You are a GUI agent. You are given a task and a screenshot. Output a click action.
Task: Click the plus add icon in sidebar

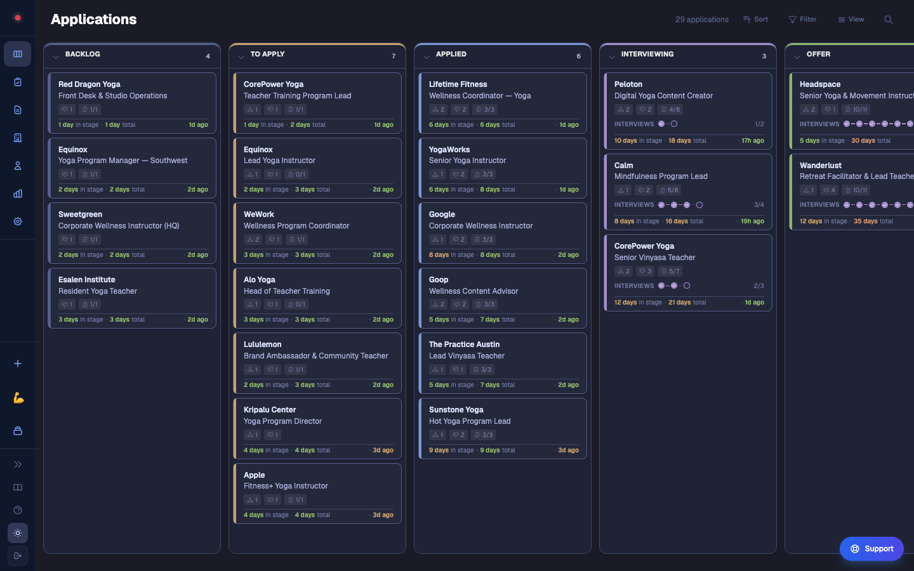point(18,364)
